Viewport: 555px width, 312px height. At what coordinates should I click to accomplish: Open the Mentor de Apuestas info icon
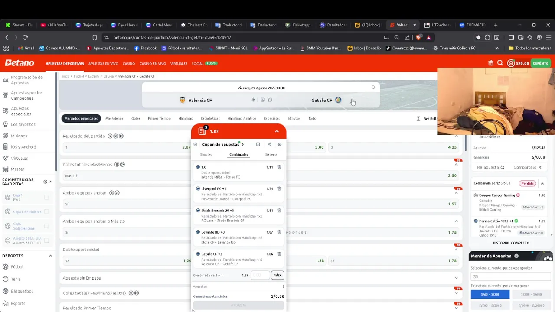pos(516,256)
